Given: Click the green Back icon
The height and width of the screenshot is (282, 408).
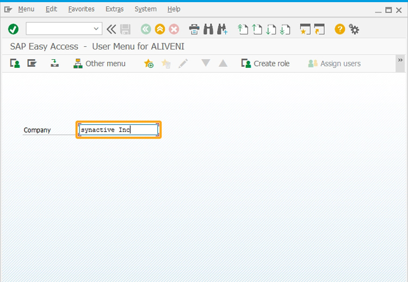Looking at the screenshot, I should pyautogui.click(x=146, y=29).
